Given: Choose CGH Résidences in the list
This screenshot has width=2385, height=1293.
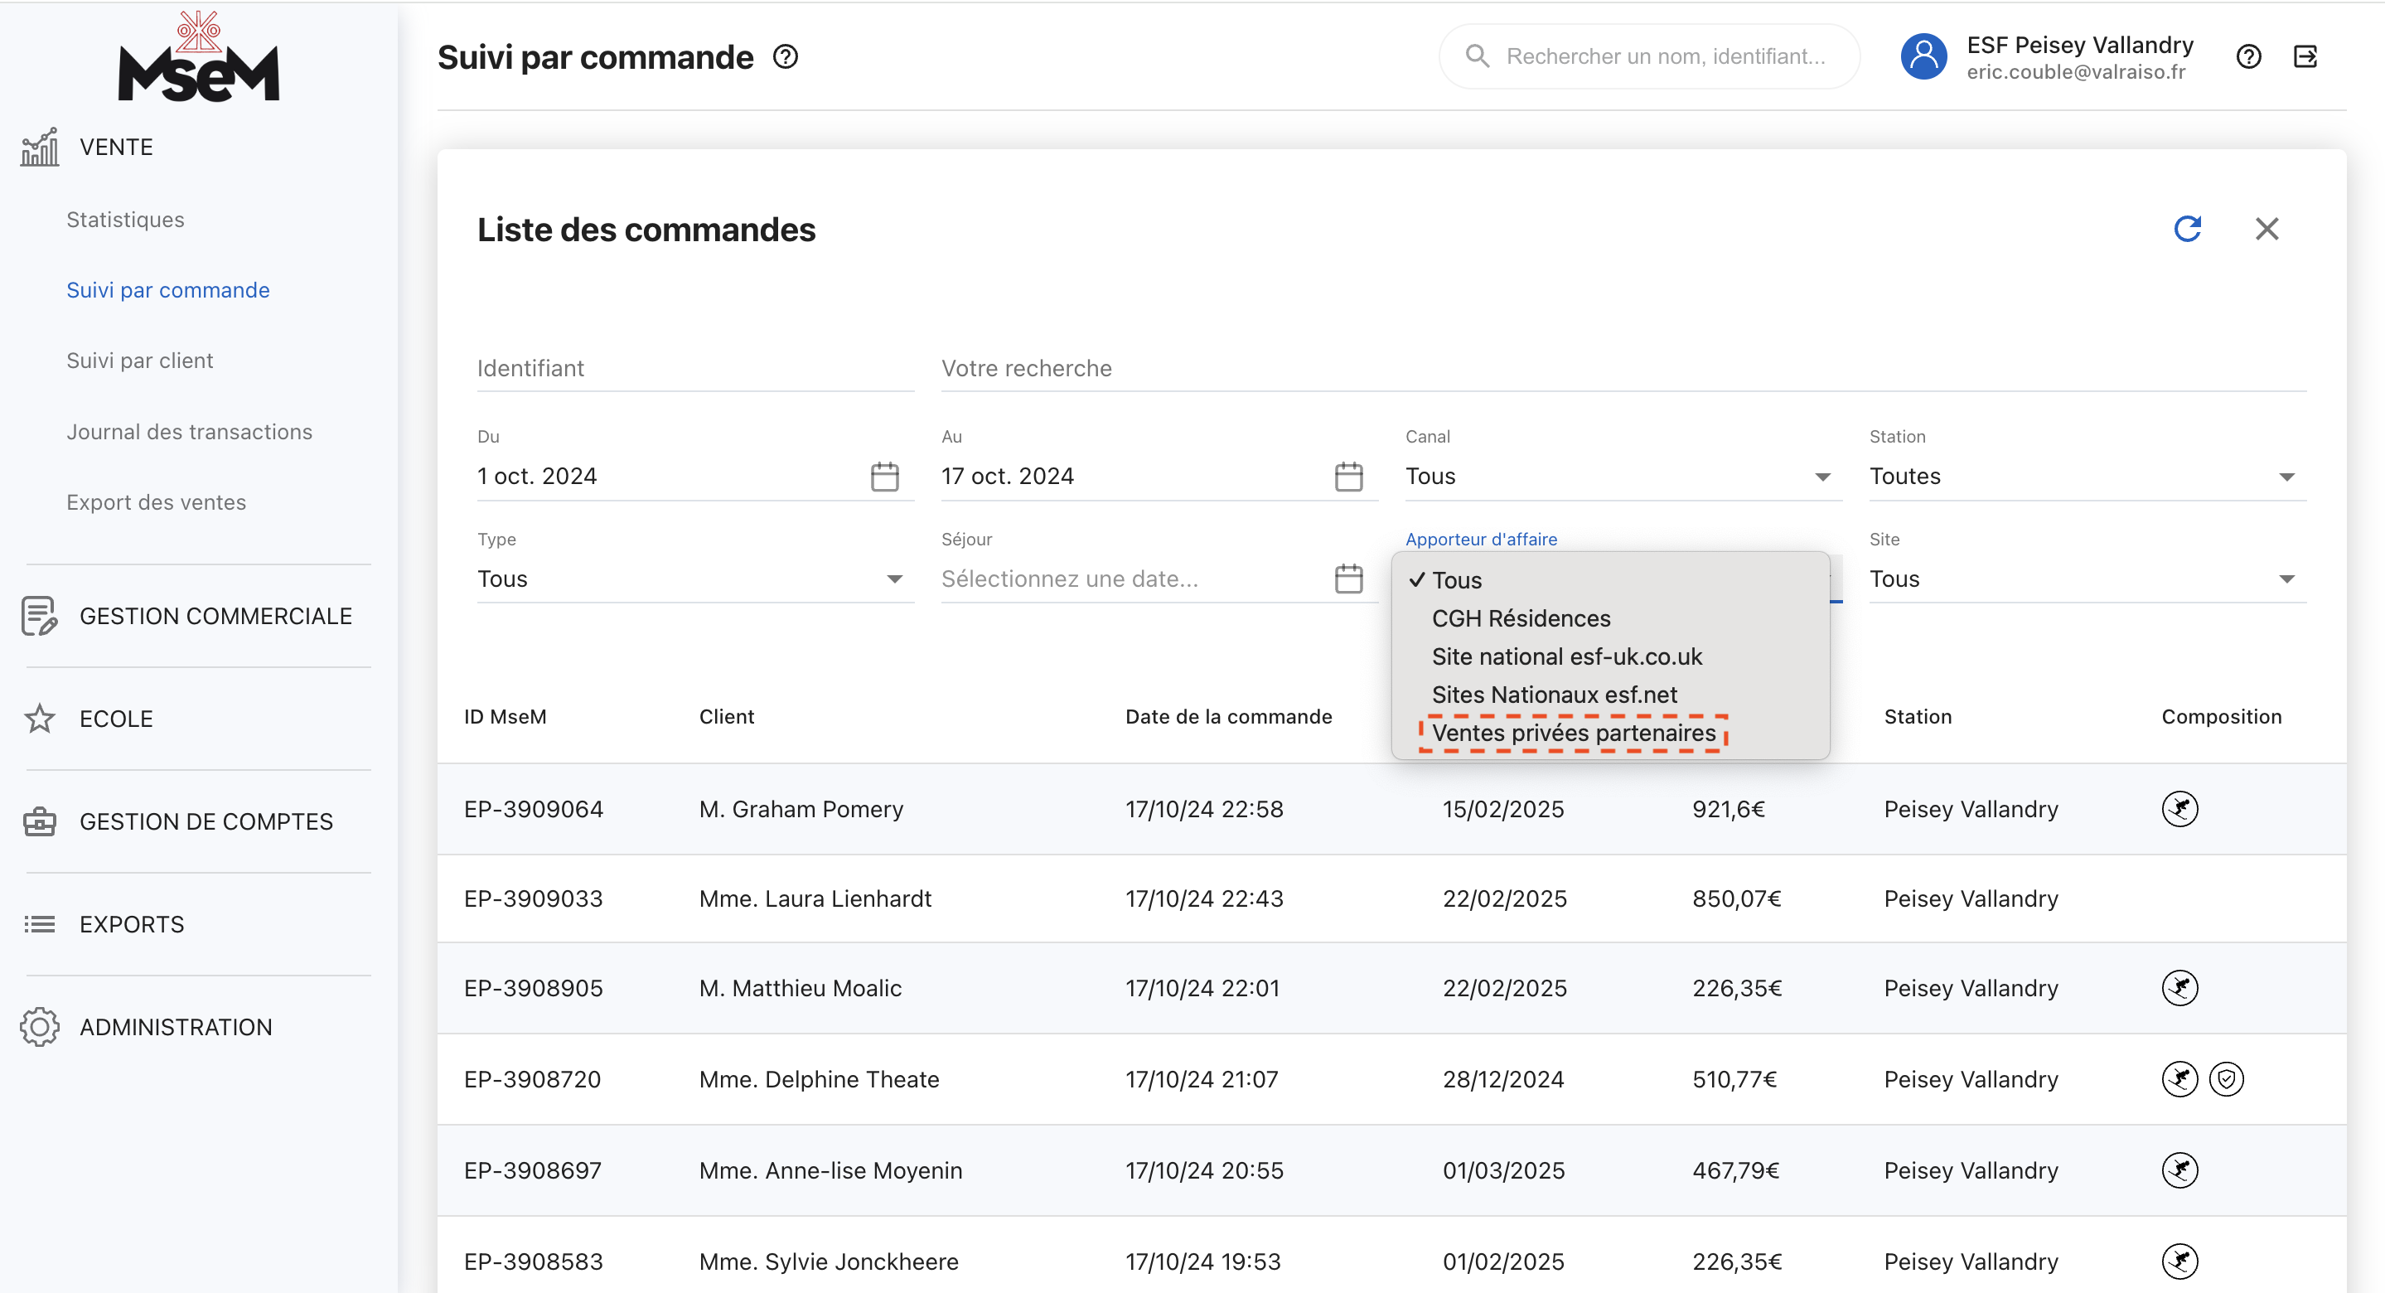Looking at the screenshot, I should click(x=1521, y=617).
